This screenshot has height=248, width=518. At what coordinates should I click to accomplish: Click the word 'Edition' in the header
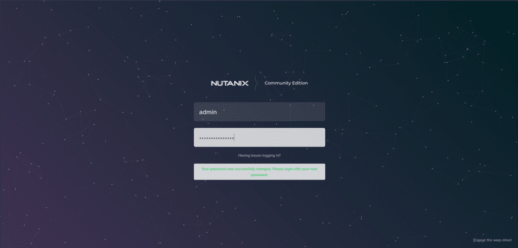(x=300, y=83)
